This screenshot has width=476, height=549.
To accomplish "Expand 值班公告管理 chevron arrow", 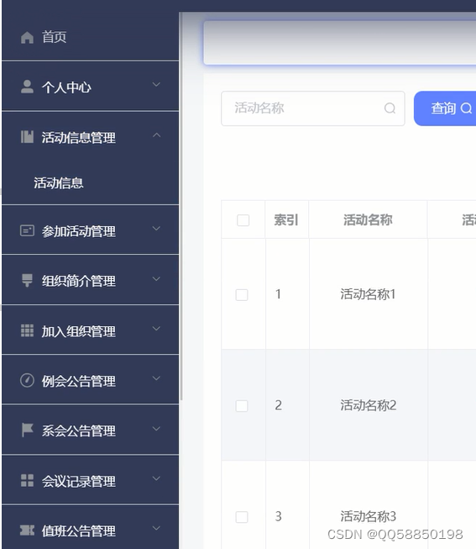I will point(156,528).
